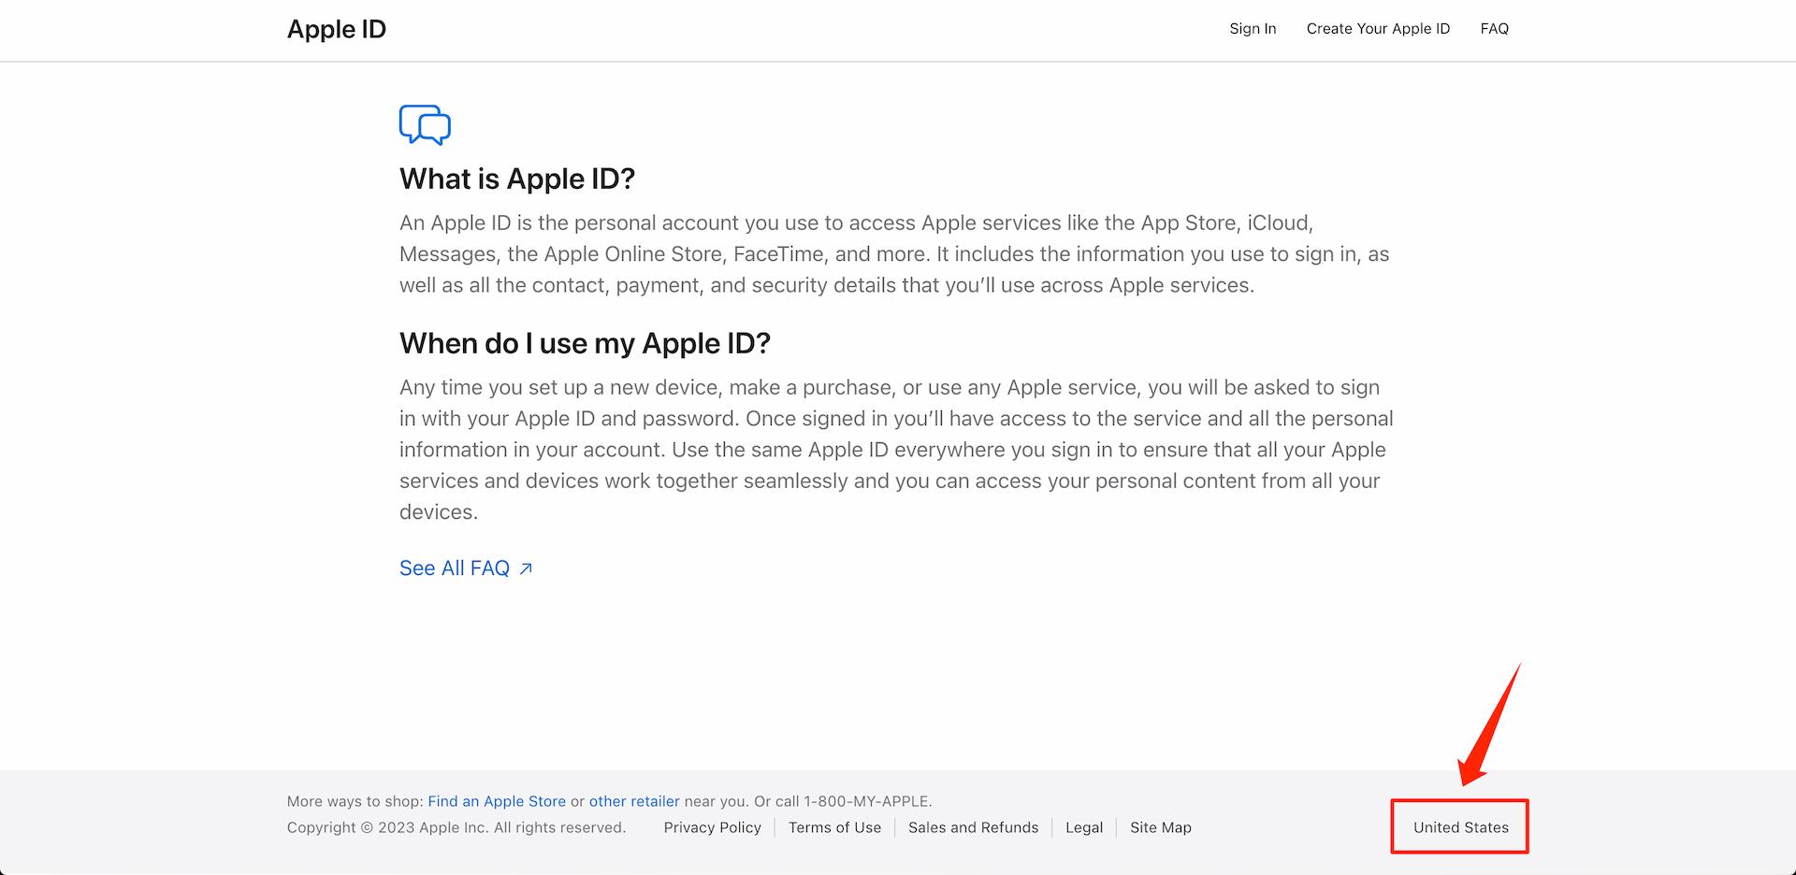
Task: Open the See All FAQ link
Action: click(466, 568)
